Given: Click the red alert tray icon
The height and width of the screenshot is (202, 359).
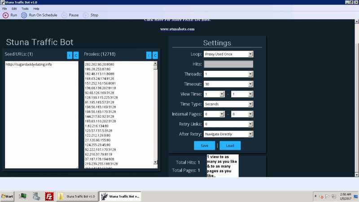Looking at the screenshot, I should click(x=321, y=197).
